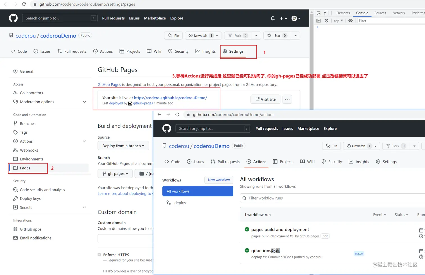Image resolution: width=425 pixels, height=275 pixels.
Task: Open gh-pages branch dropdown
Action: (x=115, y=174)
